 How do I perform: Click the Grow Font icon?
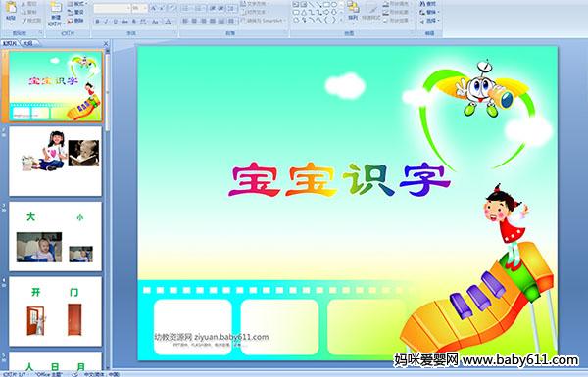pos(154,8)
